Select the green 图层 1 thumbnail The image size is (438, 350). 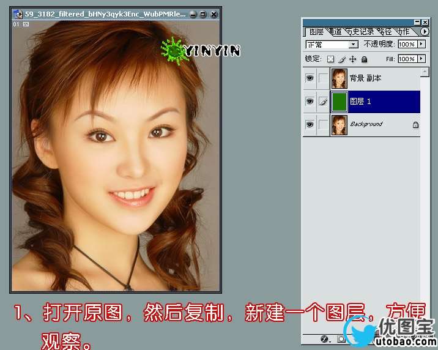point(340,102)
